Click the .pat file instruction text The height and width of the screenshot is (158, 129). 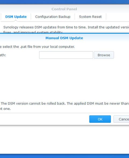(x=37, y=47)
